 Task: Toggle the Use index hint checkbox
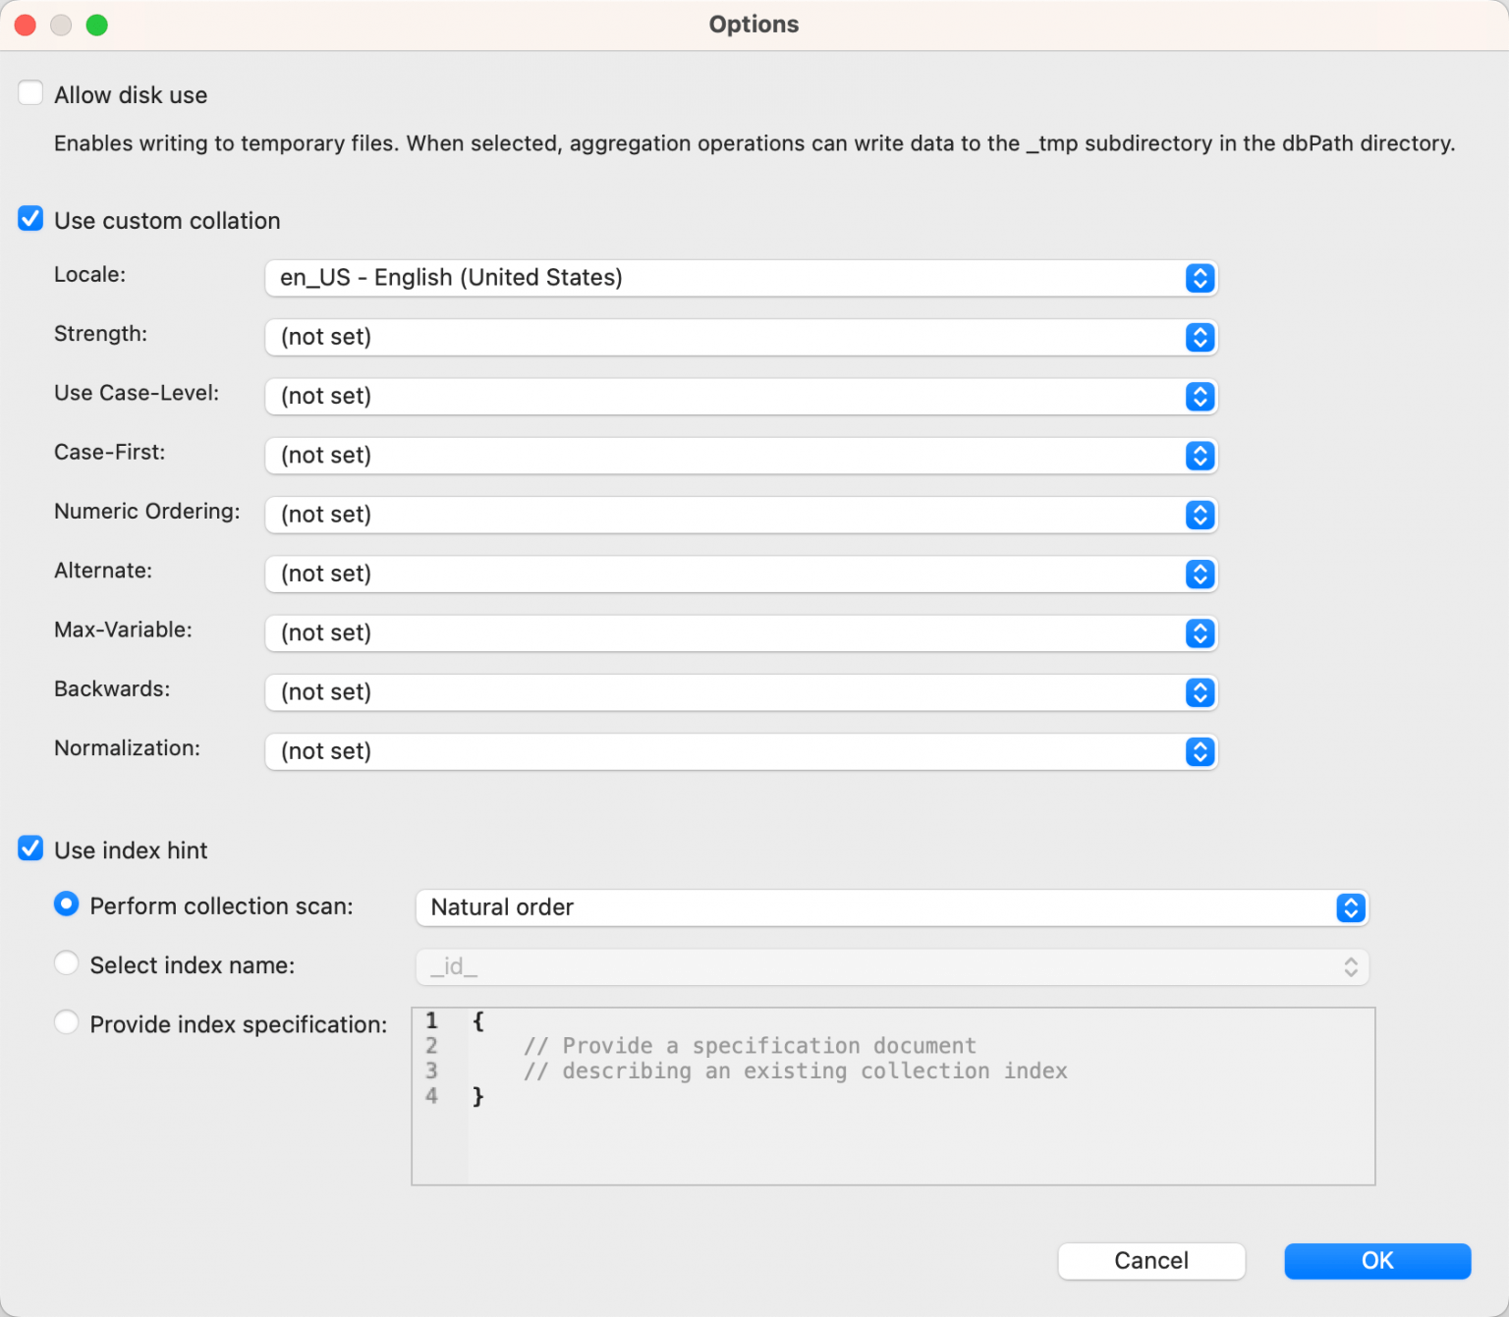click(30, 849)
